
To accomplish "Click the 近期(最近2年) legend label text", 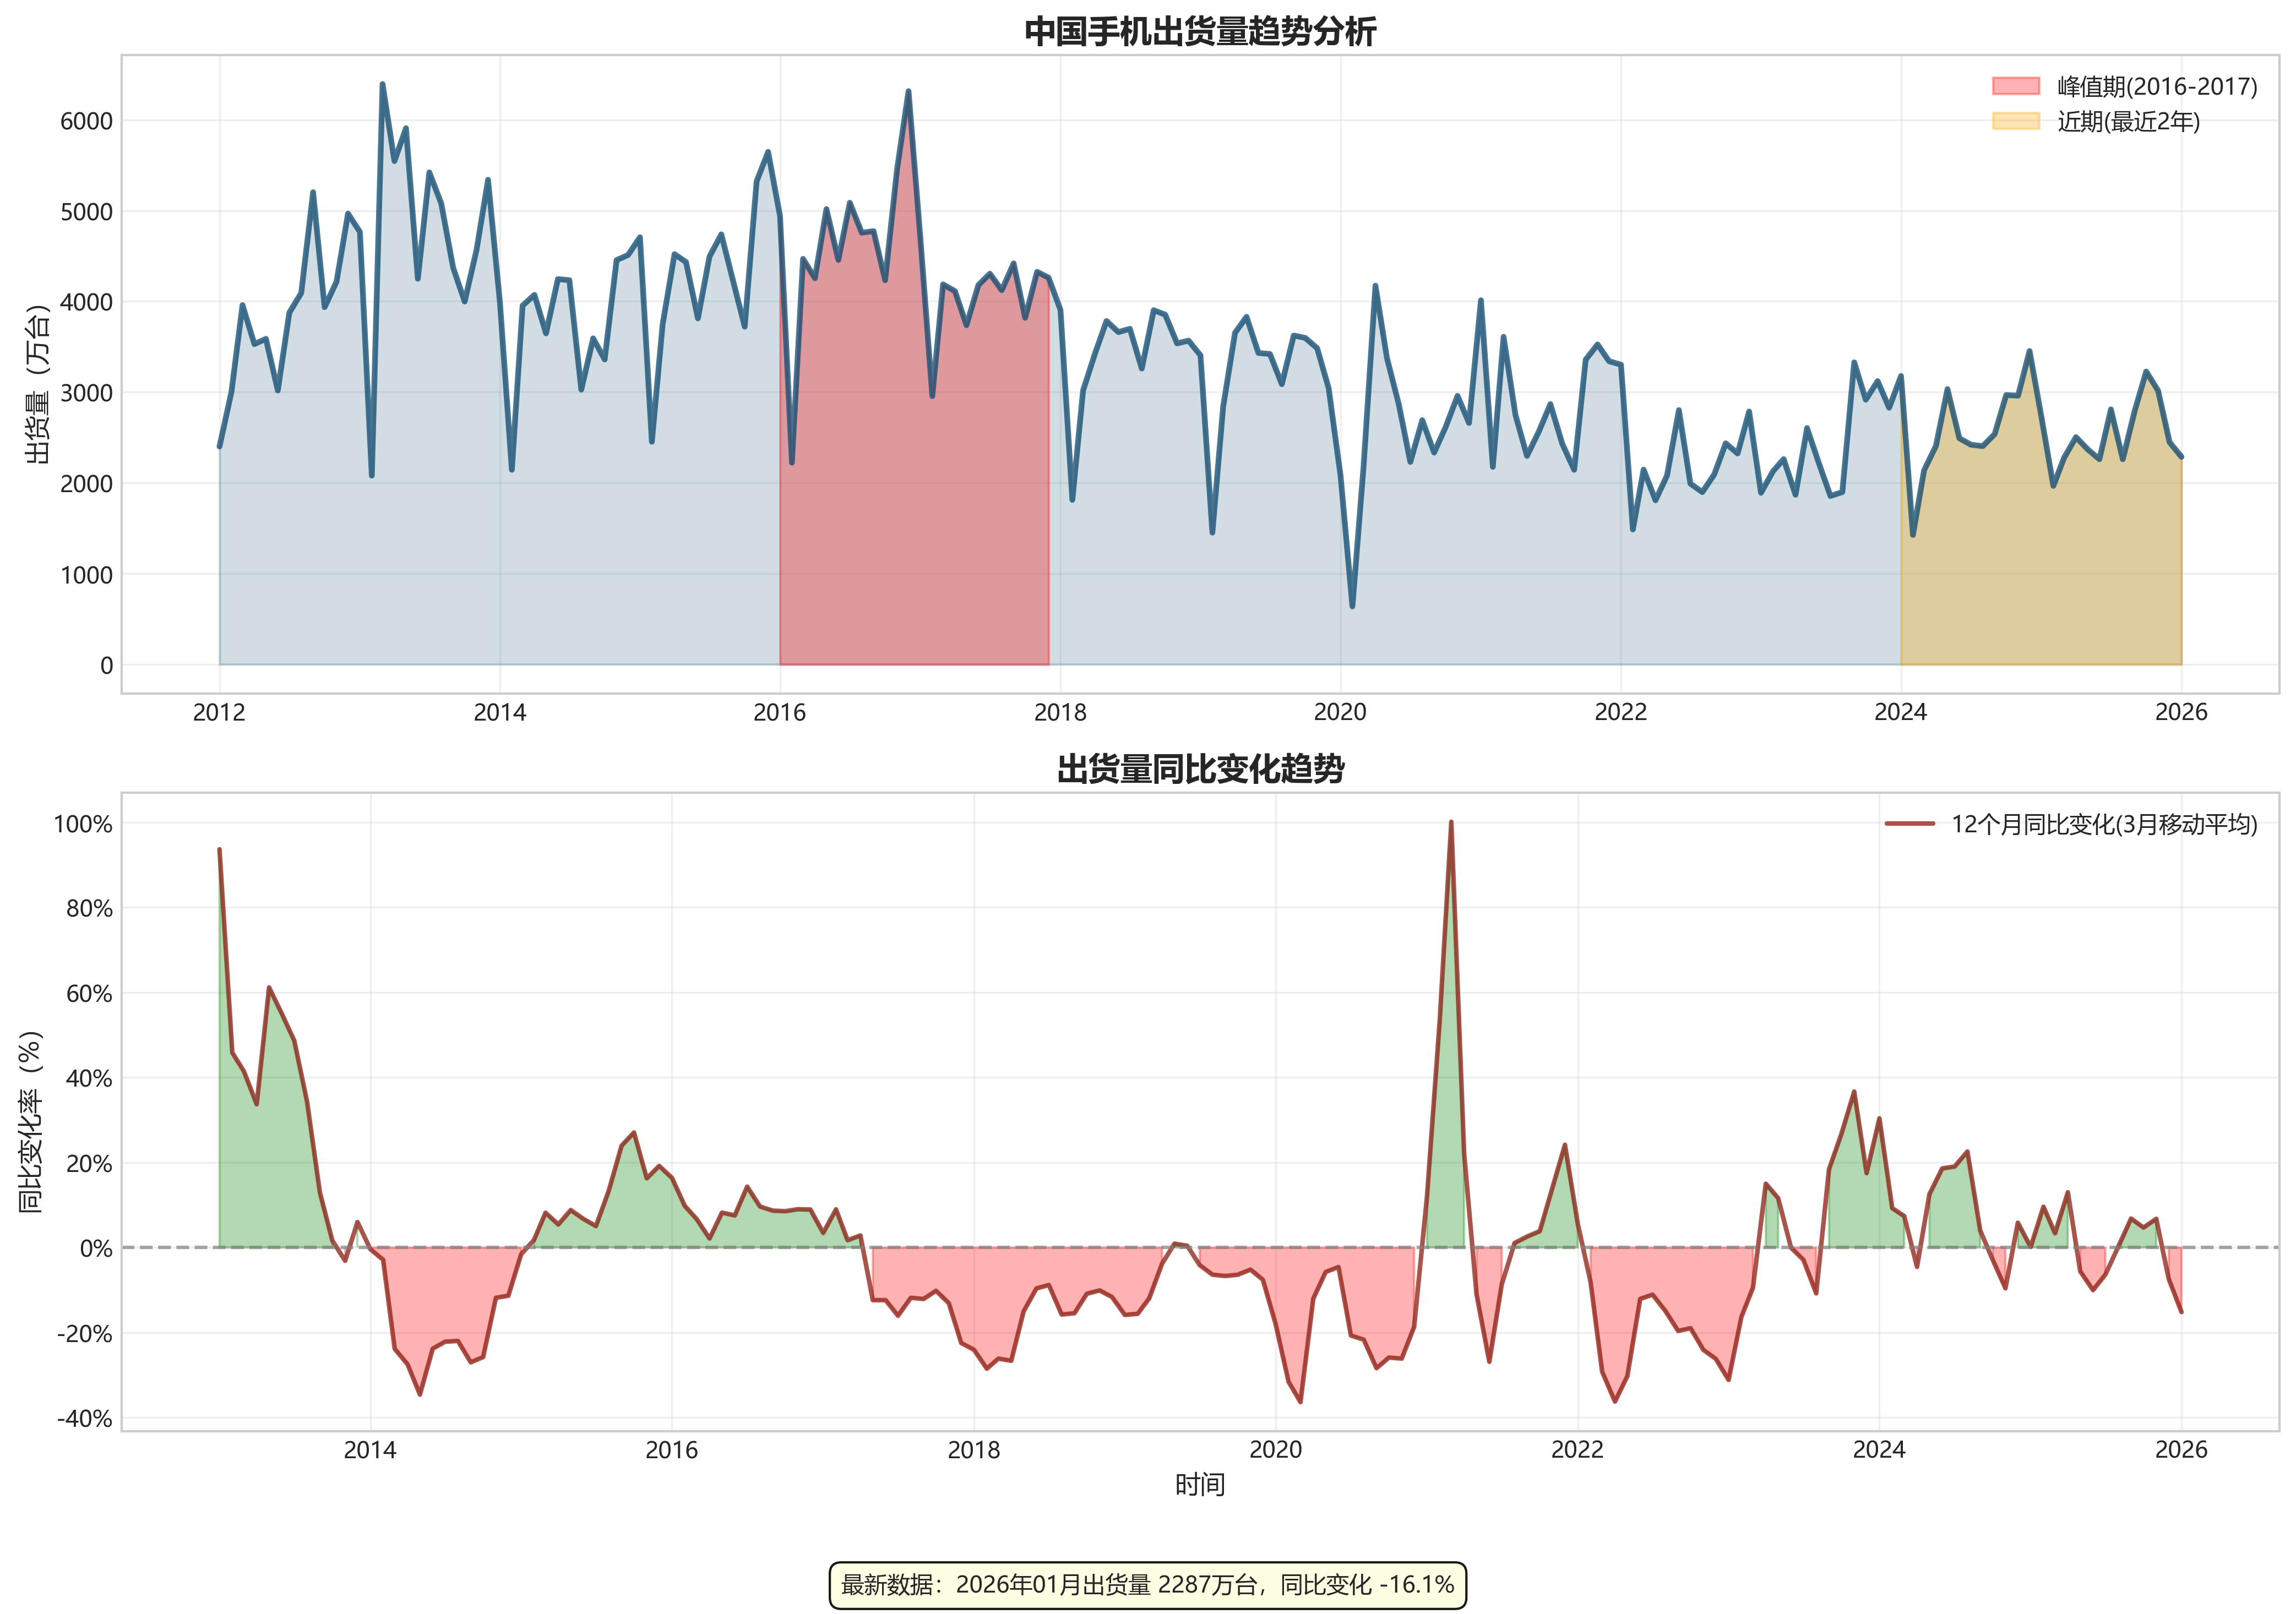I will pos(2128,122).
